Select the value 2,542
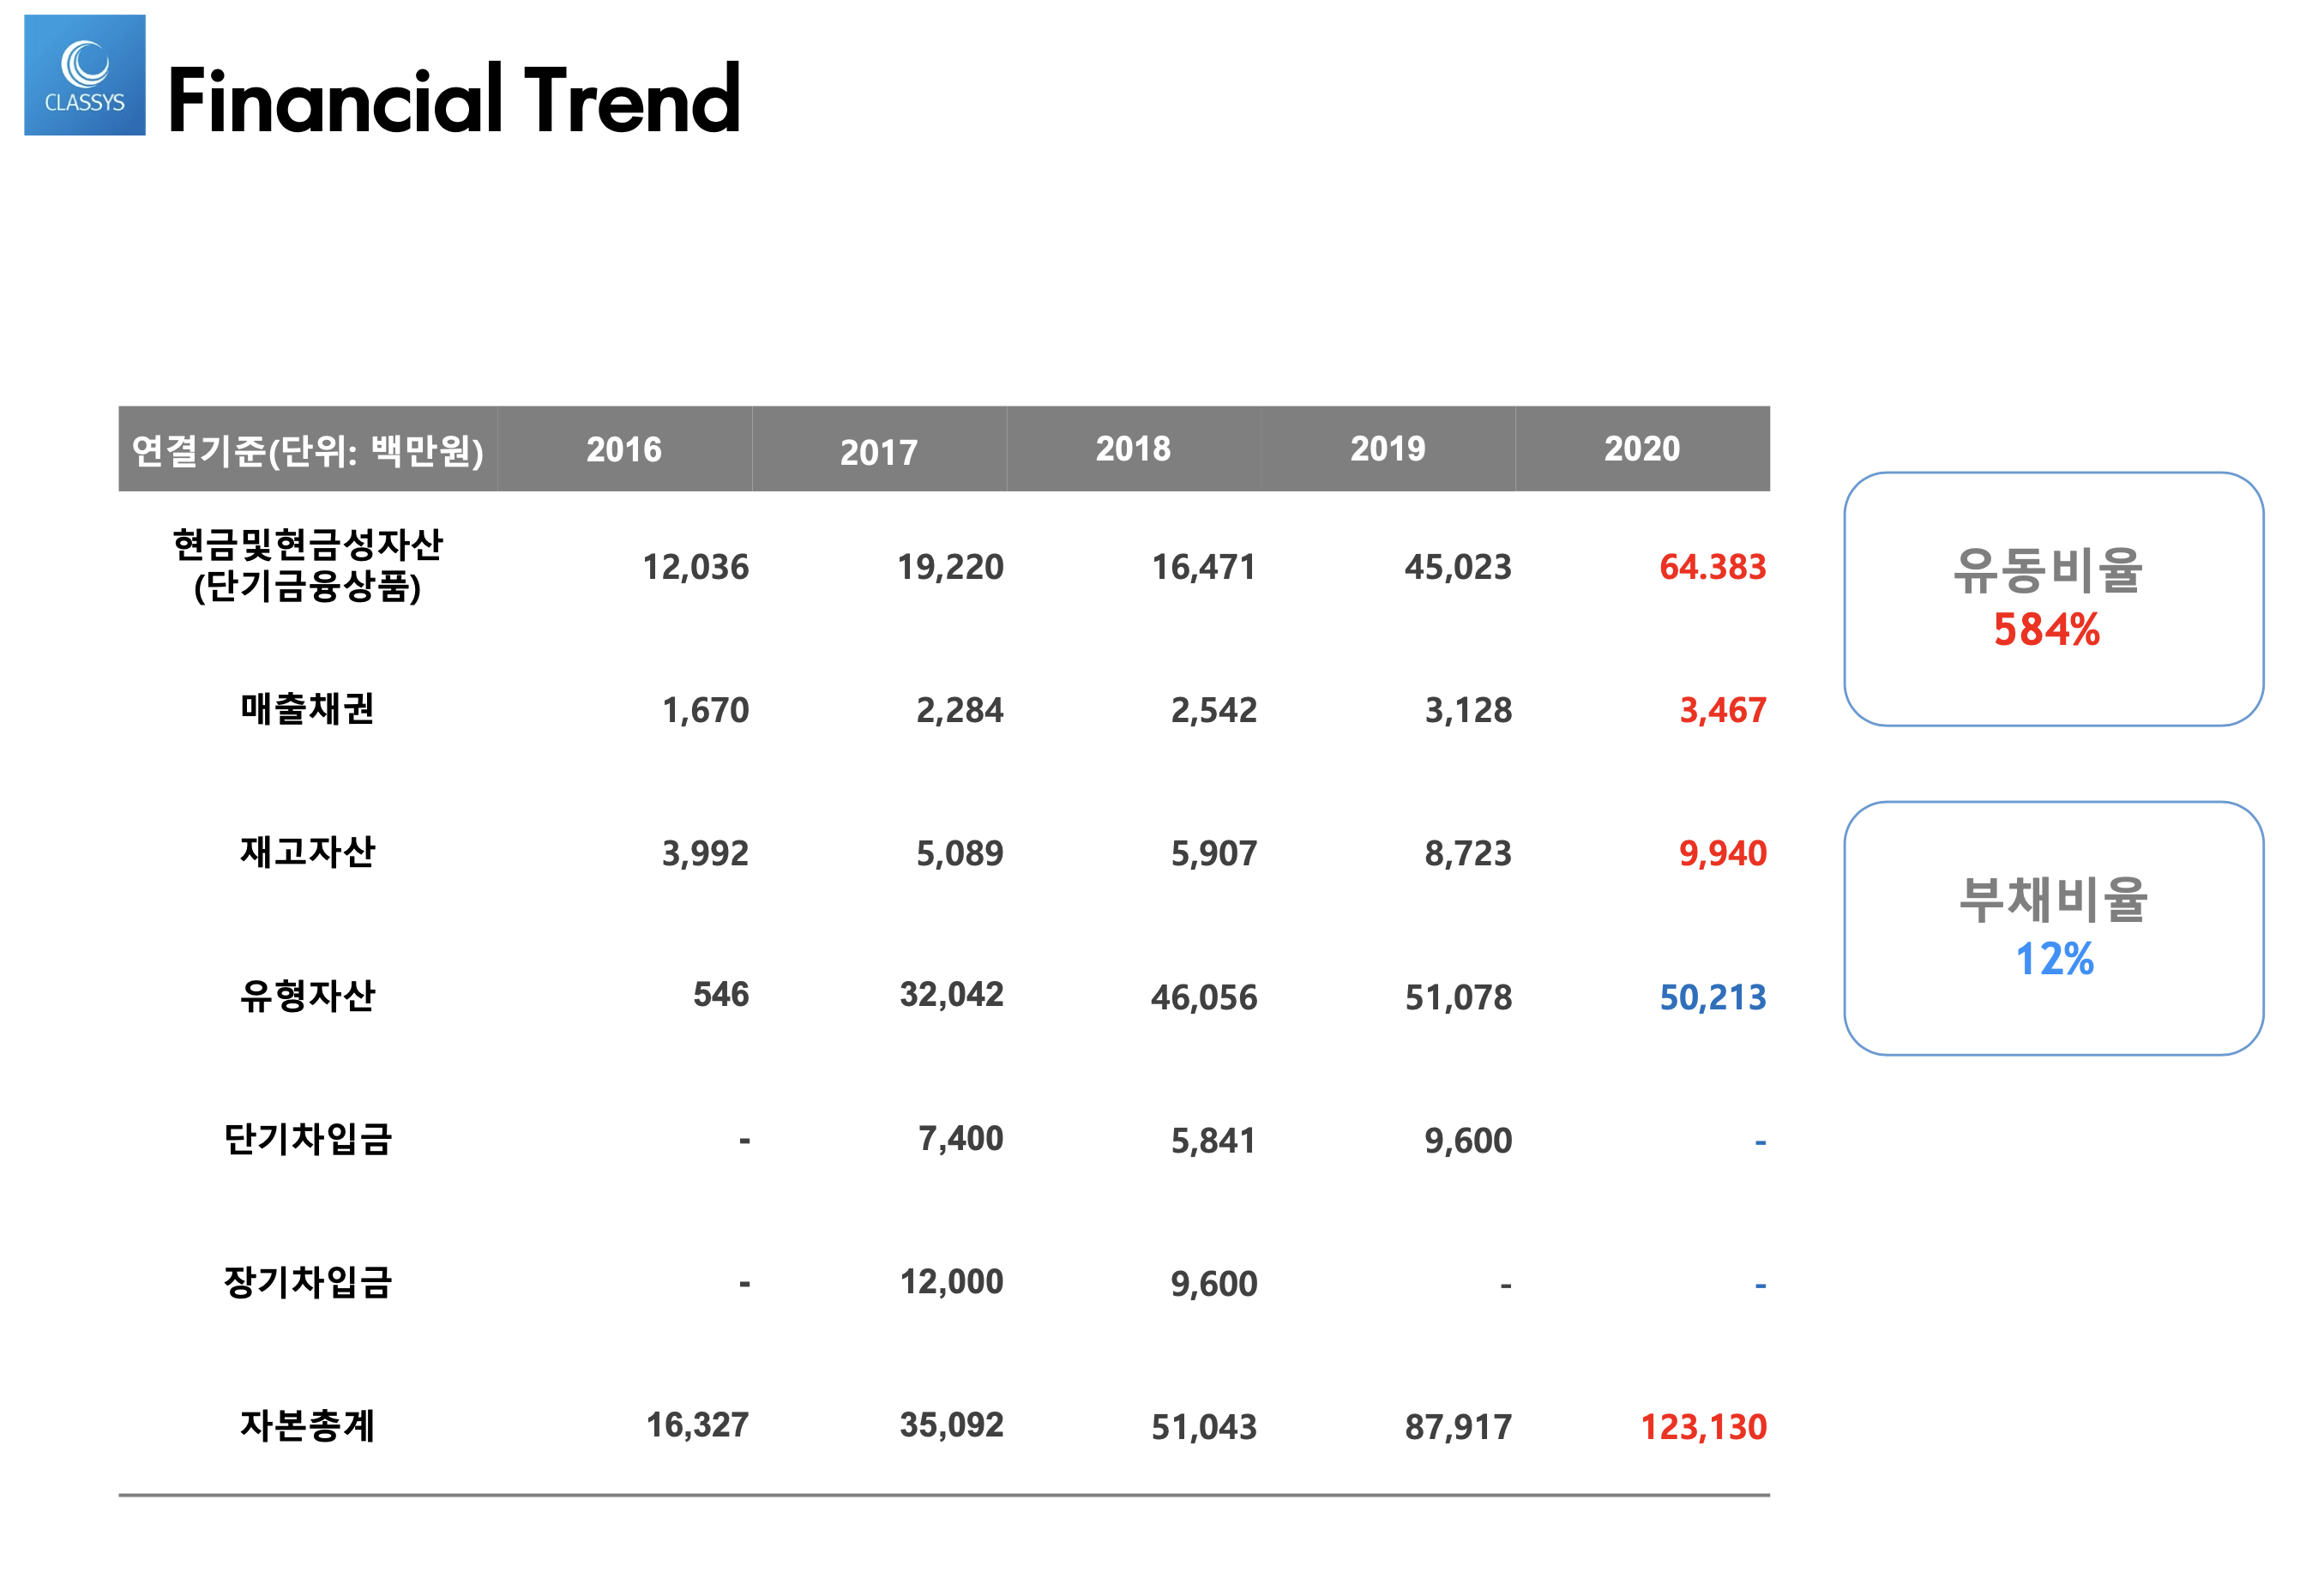The height and width of the screenshot is (1578, 2324). coord(1214,710)
